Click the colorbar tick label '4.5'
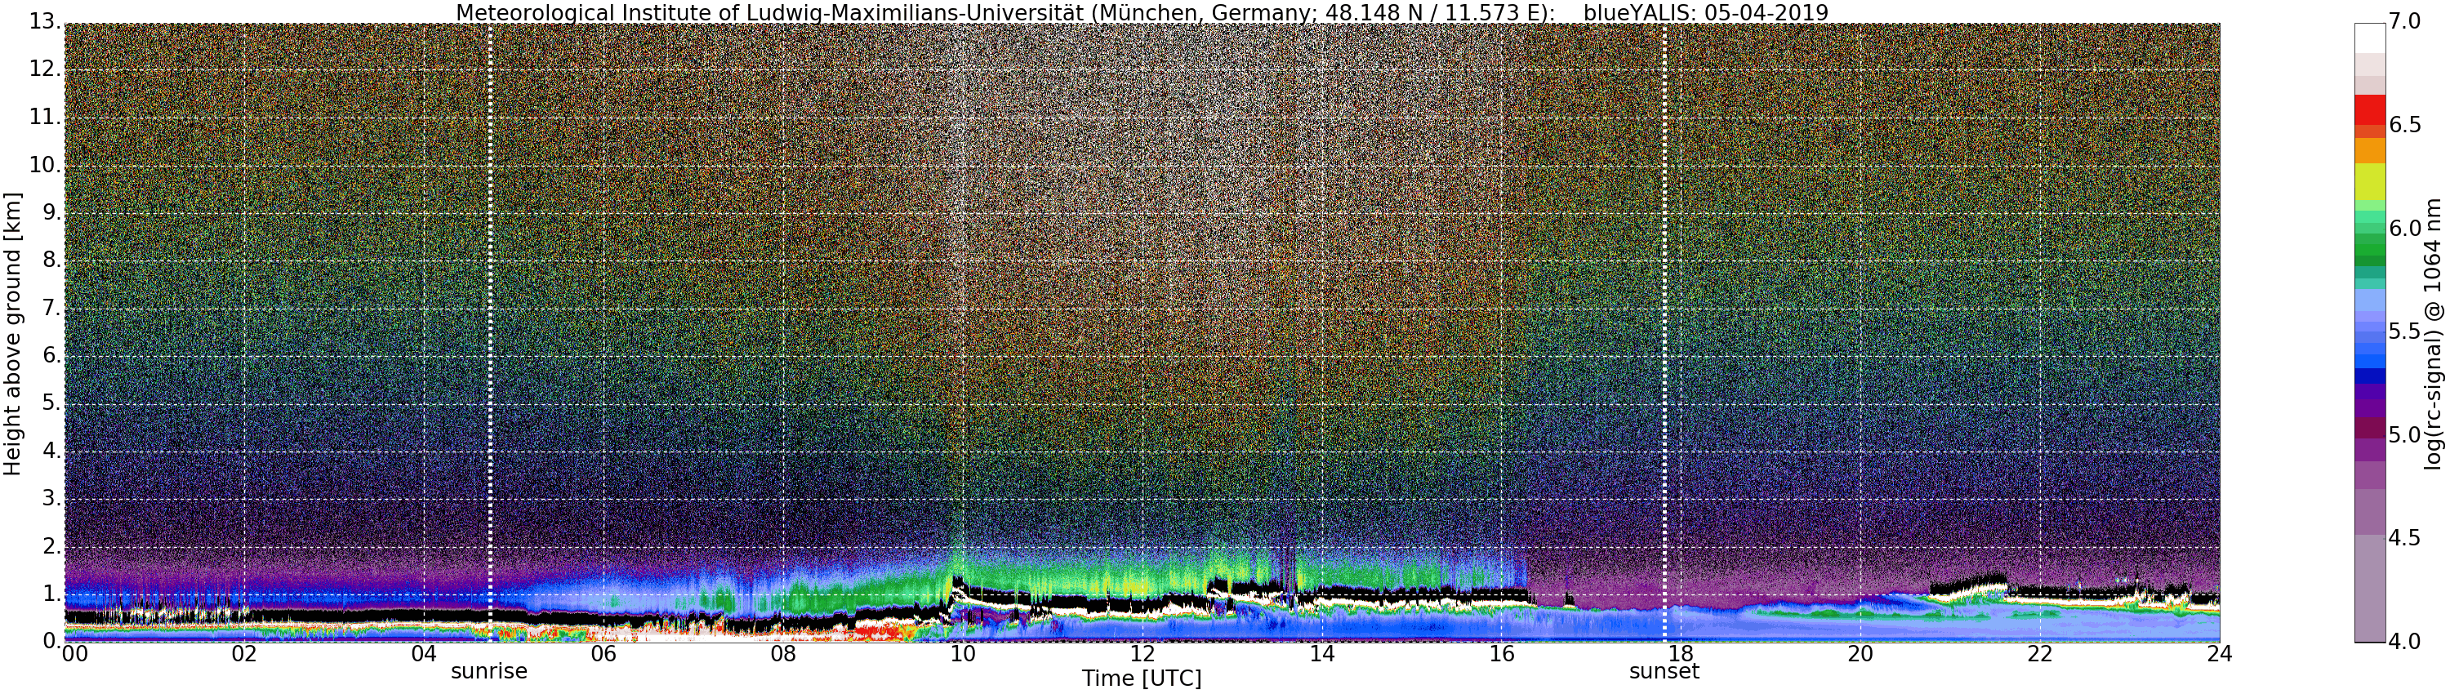The image size is (2450, 694). pyautogui.click(x=2405, y=538)
